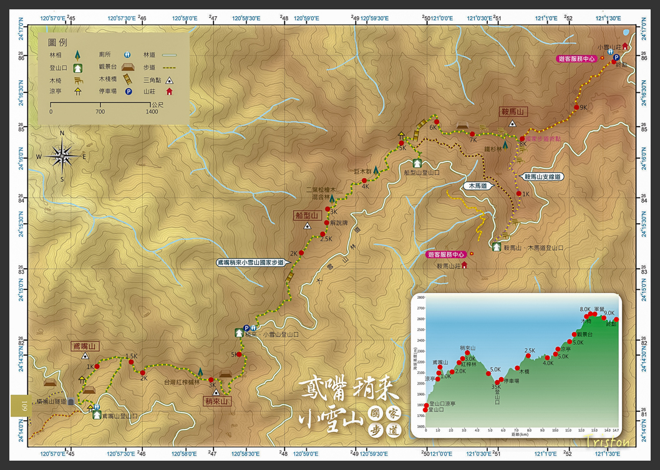The image size is (660, 470).
Task: Click the viewing platform icon near the 7K marker
Action: pos(462,125)
